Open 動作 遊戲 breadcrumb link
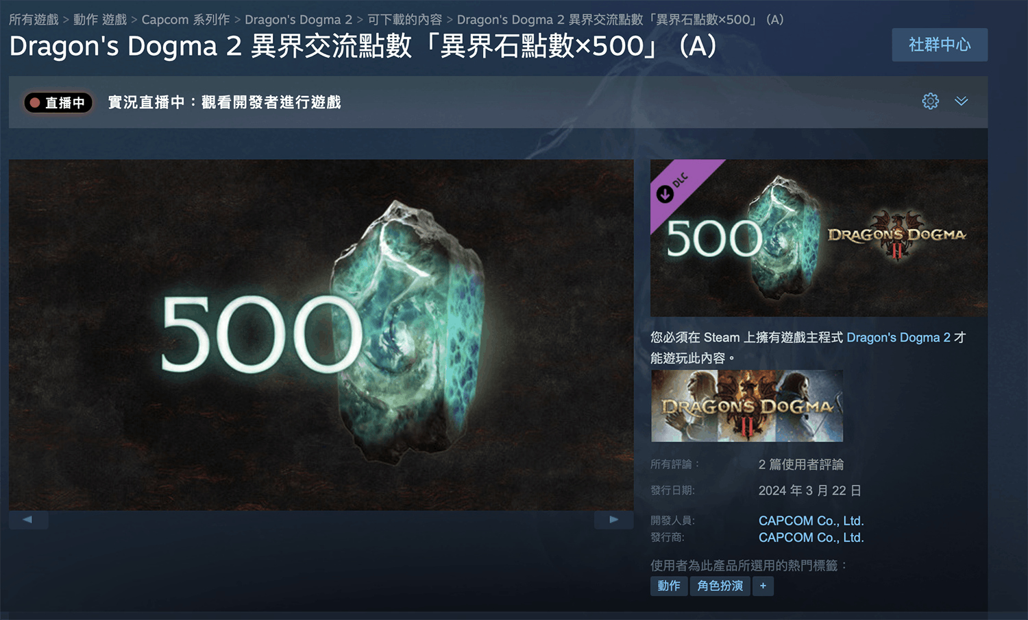The height and width of the screenshot is (620, 1028). 100,20
